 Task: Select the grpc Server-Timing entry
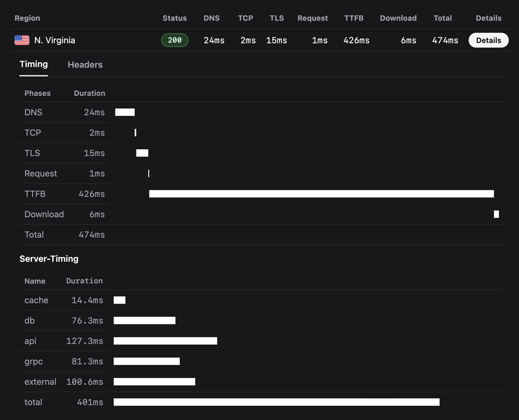point(33,361)
